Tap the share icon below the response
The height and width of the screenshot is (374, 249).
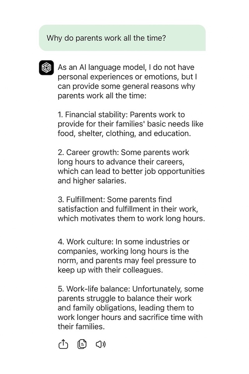coord(63,344)
